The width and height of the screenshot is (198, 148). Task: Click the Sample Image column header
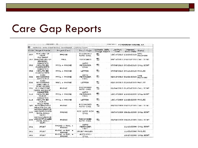point(99,51)
